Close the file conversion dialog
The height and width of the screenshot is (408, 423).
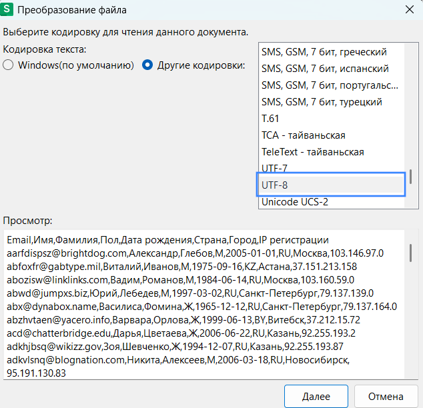pos(408,11)
